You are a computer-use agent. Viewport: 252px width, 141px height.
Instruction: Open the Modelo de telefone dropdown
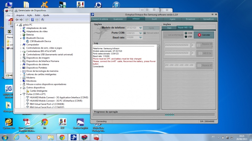pos(140,28)
